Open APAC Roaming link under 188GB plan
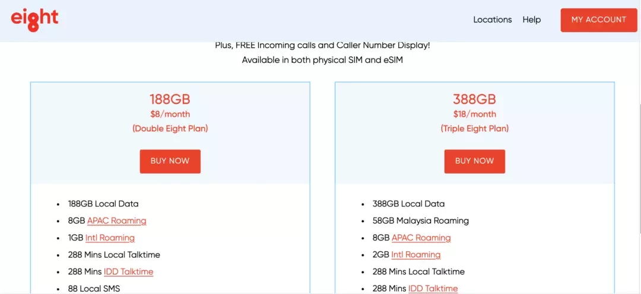641x294 pixels. click(x=116, y=221)
